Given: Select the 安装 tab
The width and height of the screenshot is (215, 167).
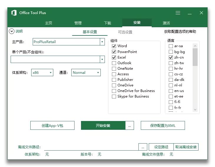Looking at the screenshot, I should [137, 23].
